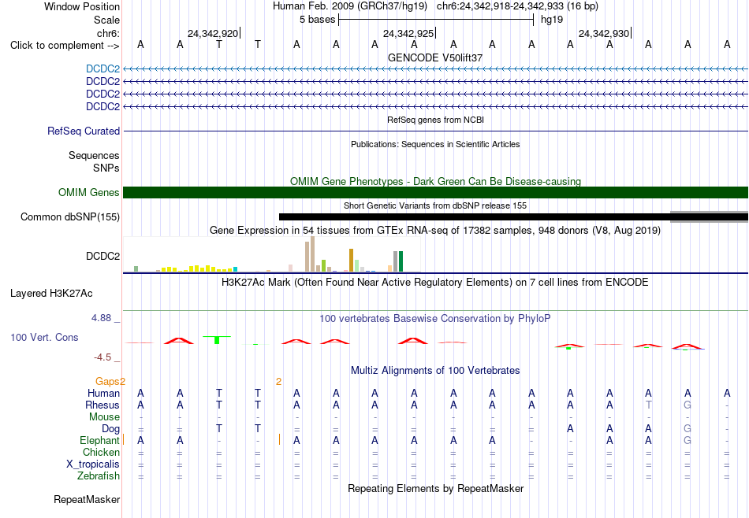Click the gray G base in Dog row
Viewport: 749px width, 518px height.
click(x=688, y=429)
